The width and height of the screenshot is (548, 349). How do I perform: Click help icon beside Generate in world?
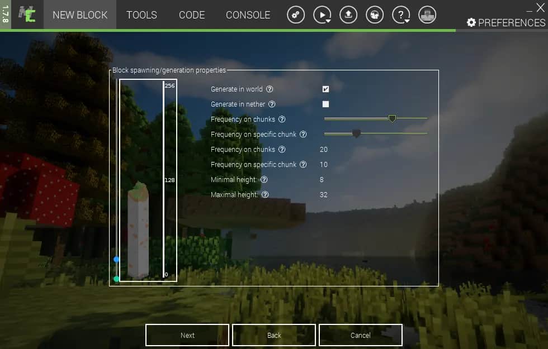tap(270, 89)
